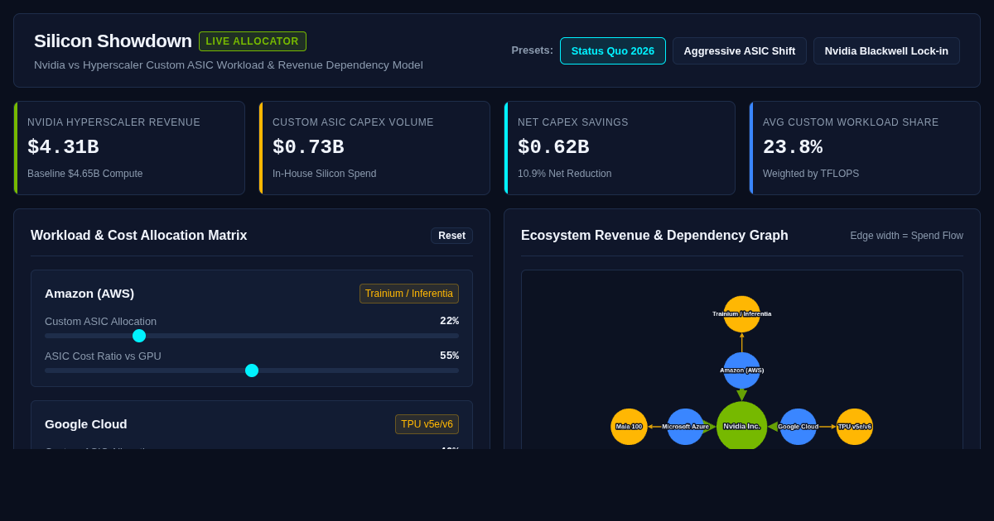Viewport: 994px width, 521px height.
Task: Click the Reset button in the allocation matrix
Action: (x=451, y=236)
